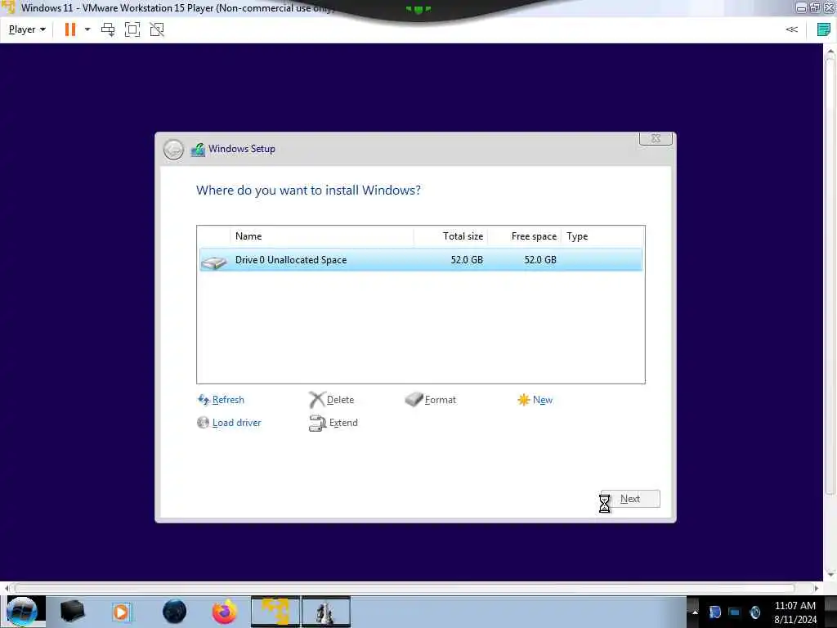Open the black folder taskbar app
Image resolution: width=837 pixels, height=628 pixels.
click(72, 612)
